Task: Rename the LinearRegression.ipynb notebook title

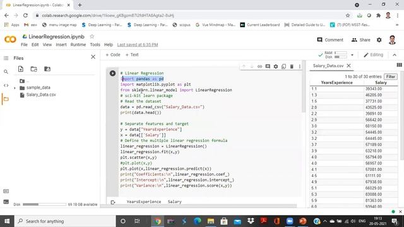Action: [56, 37]
